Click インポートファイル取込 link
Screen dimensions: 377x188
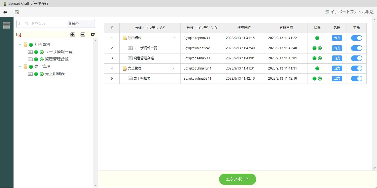point(349,12)
